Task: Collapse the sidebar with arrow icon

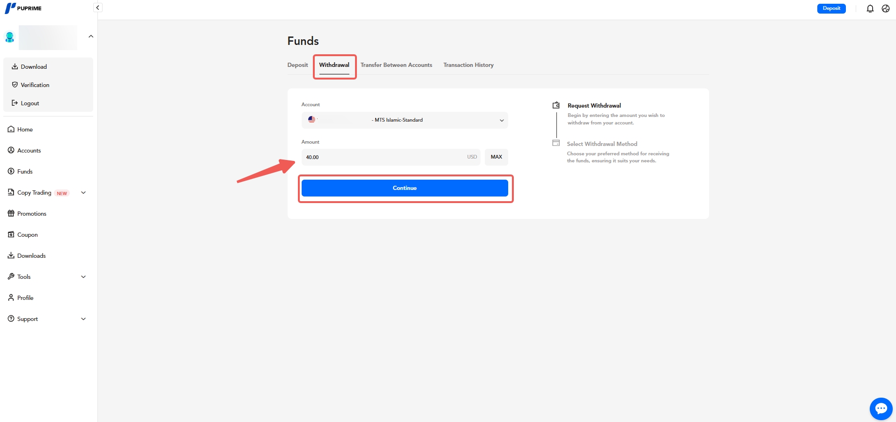Action: (x=97, y=7)
